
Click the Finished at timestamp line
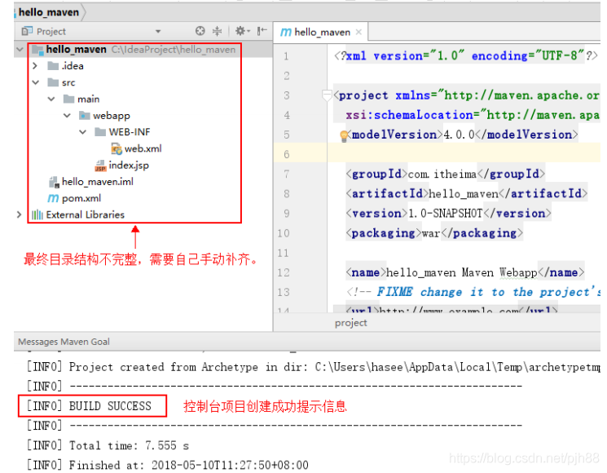[168, 465]
